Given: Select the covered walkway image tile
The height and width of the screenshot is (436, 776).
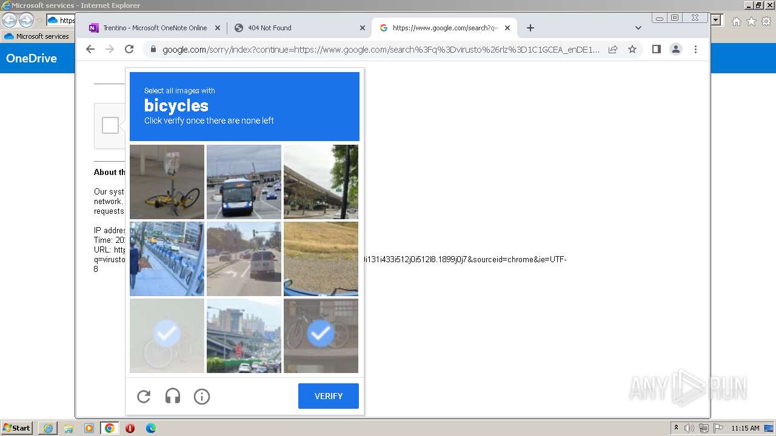Looking at the screenshot, I should (321, 182).
